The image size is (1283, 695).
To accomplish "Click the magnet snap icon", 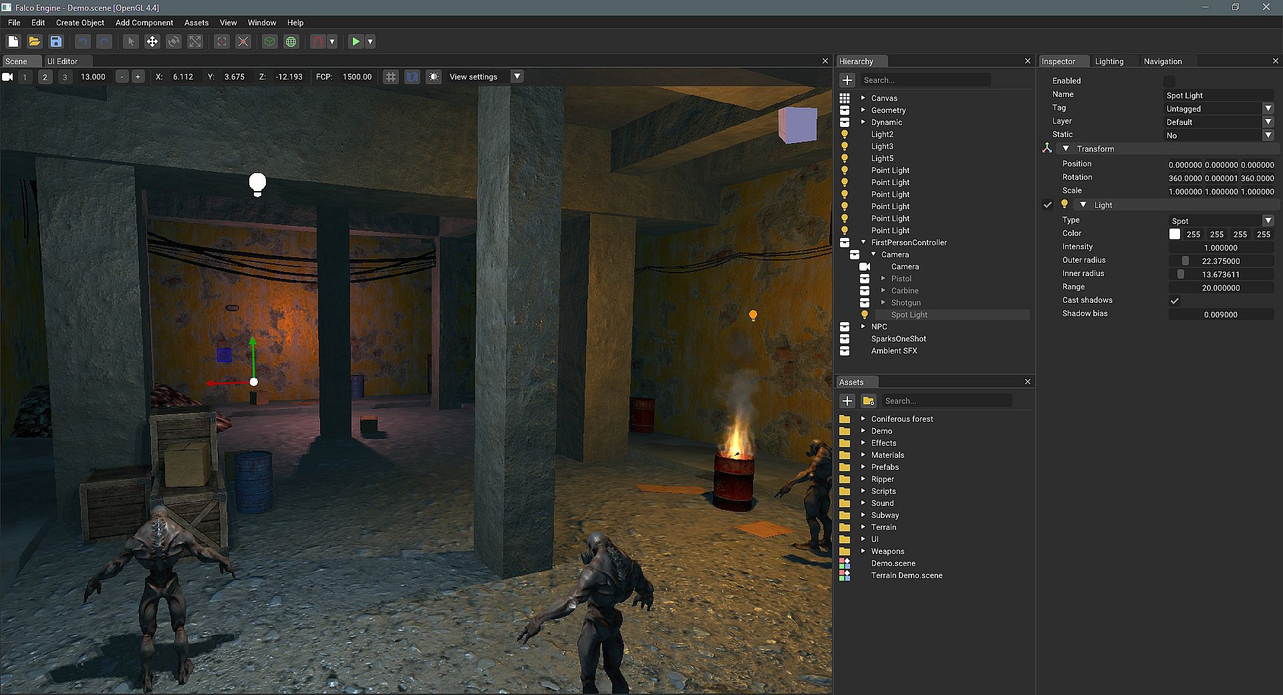I will pos(318,41).
